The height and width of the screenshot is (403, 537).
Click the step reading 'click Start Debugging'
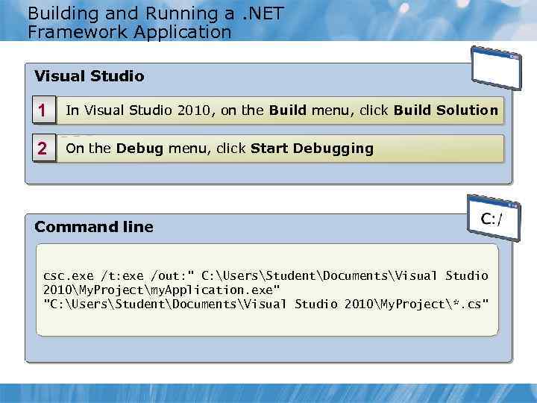[x=268, y=148]
